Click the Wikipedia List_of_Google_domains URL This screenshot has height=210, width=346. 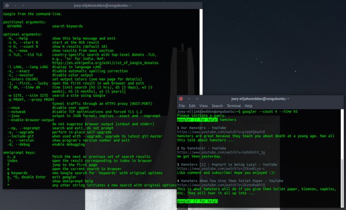click(x=105, y=63)
